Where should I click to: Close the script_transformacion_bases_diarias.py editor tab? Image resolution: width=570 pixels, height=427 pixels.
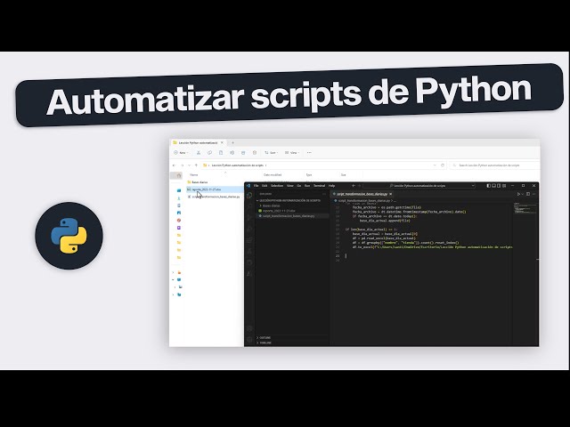(391, 194)
